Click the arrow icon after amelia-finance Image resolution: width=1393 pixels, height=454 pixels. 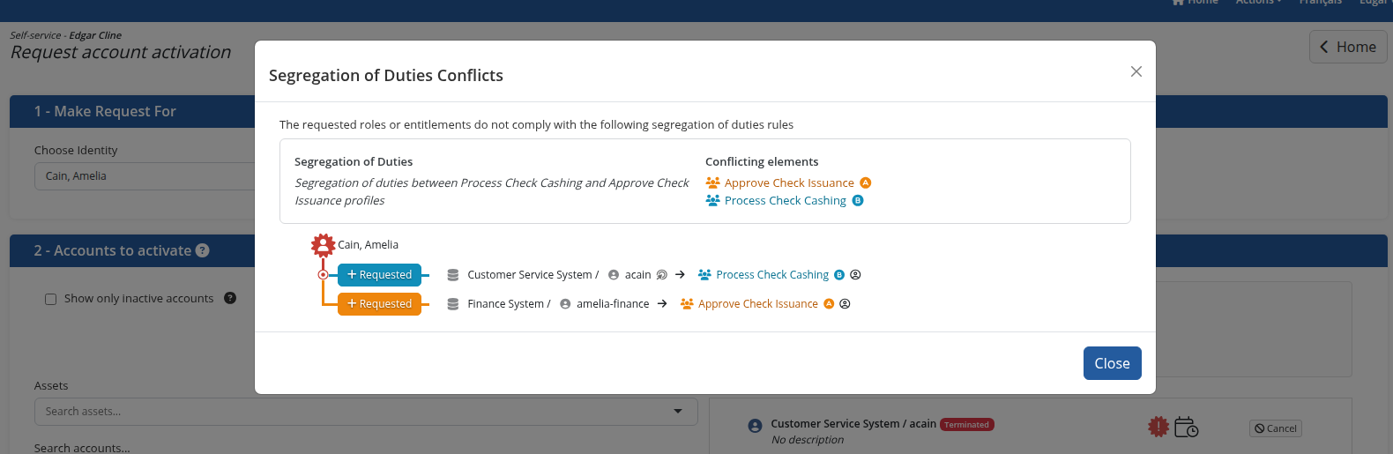click(662, 304)
